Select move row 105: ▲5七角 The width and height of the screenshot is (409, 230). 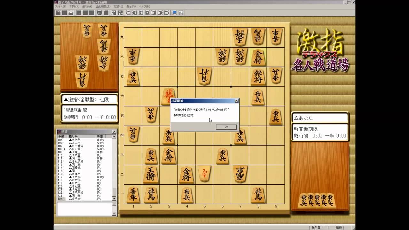pos(85,140)
